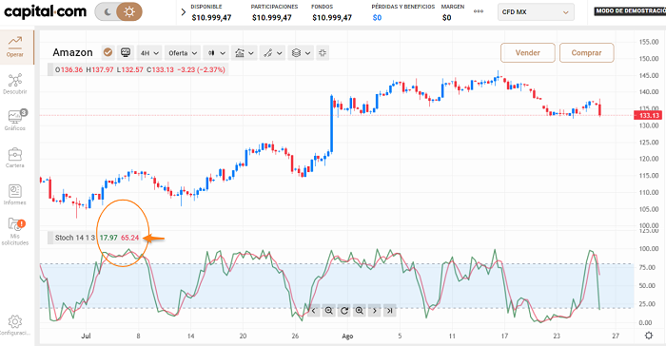Open Configuración in the sidebar

pyautogui.click(x=15, y=326)
